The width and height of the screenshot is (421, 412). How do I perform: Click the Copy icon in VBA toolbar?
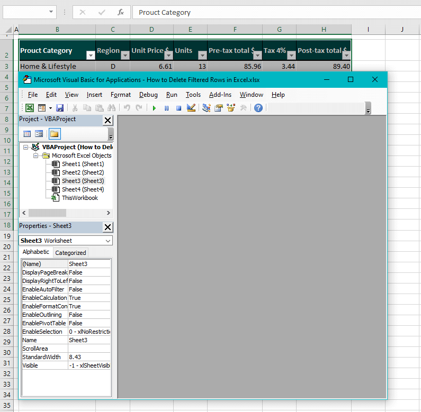(x=87, y=108)
